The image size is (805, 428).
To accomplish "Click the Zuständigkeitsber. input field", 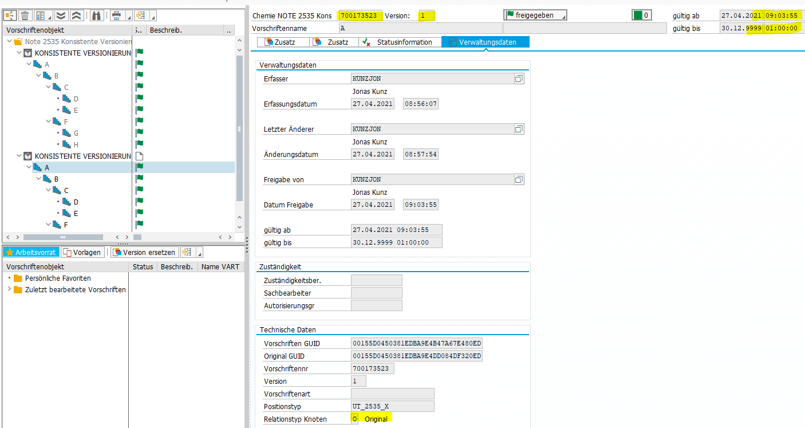I will click(x=376, y=280).
